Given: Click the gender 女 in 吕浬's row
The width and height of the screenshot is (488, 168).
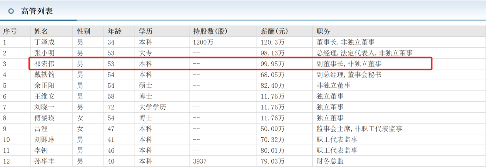Looking at the screenshot, I should click(x=80, y=129).
